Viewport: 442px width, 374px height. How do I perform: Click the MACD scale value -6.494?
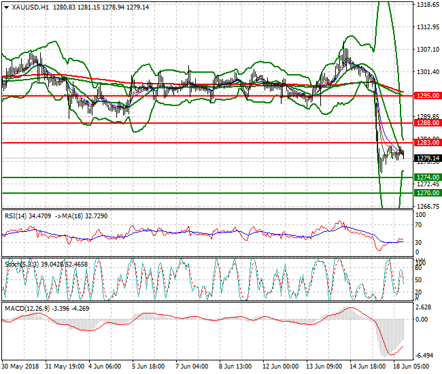(x=426, y=356)
